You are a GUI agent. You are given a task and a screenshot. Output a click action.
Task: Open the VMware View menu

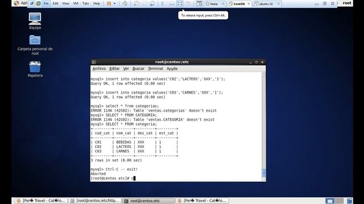pyautogui.click(x=66, y=3)
